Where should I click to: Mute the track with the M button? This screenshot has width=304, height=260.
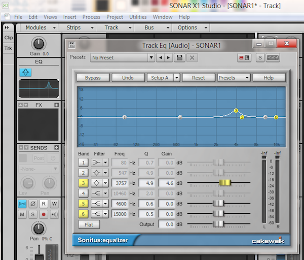[22, 214]
